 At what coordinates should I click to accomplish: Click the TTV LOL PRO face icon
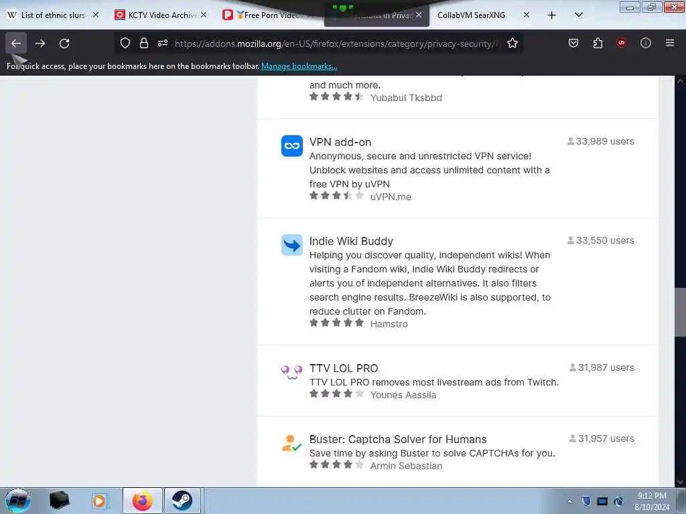pyautogui.click(x=292, y=372)
